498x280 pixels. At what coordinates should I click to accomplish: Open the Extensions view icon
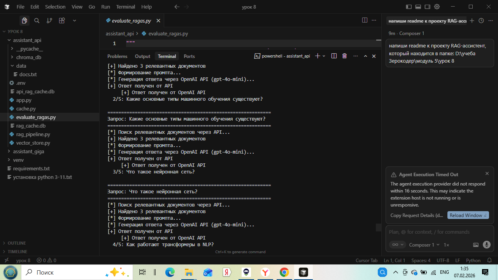pos(62,21)
